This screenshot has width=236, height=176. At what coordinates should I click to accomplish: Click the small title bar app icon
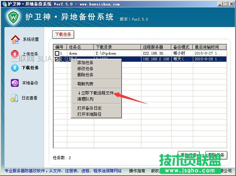[x=4, y=4]
